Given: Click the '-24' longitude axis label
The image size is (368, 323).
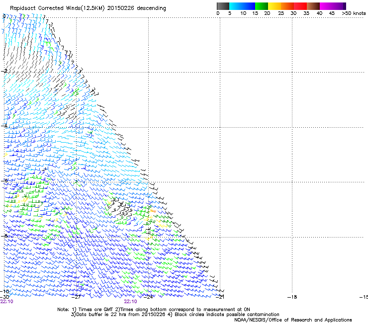Looking at the screenshot, I should tap(148, 297).
